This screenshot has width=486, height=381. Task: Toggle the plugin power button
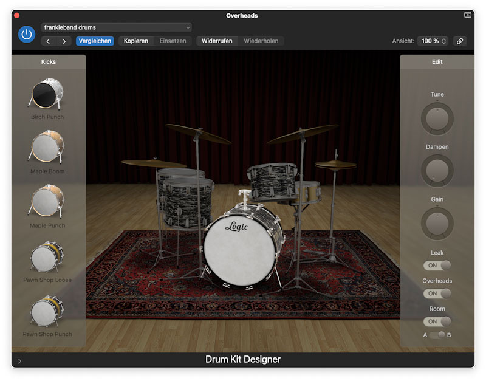click(26, 34)
